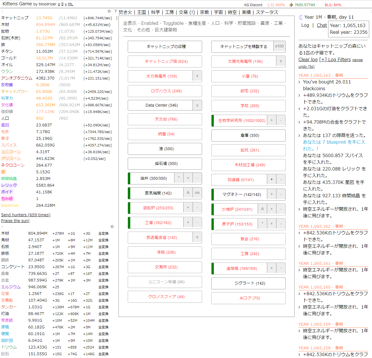The width and height of the screenshot is (372, 358).
Task: Expand 太陽光発電所 details with its v arrow
Action: click(x=281, y=61)
